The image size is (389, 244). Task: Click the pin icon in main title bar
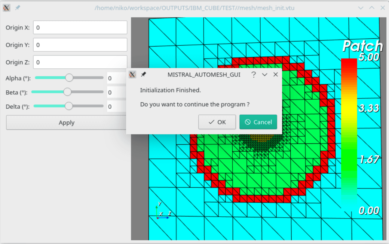click(x=18, y=8)
